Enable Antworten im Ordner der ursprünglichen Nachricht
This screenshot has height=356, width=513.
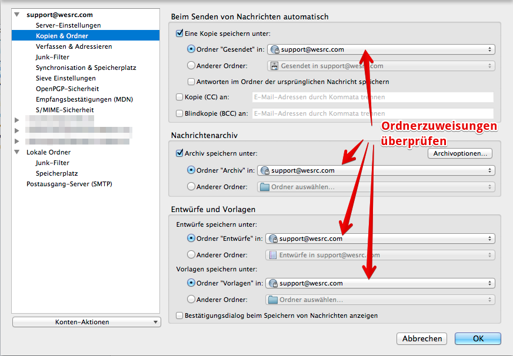[x=191, y=81]
